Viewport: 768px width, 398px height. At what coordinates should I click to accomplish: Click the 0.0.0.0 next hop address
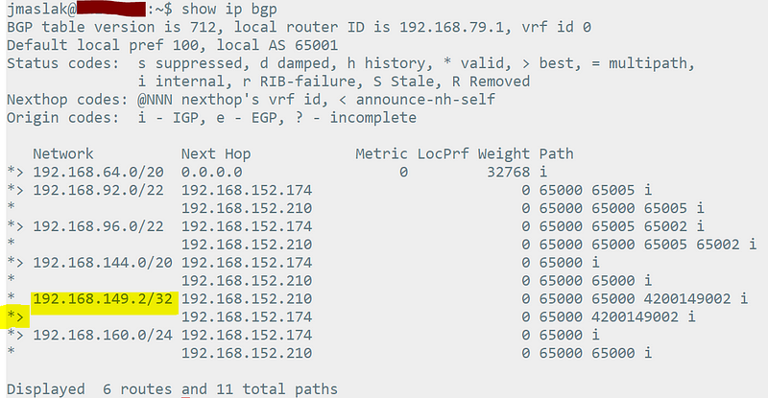(211, 173)
